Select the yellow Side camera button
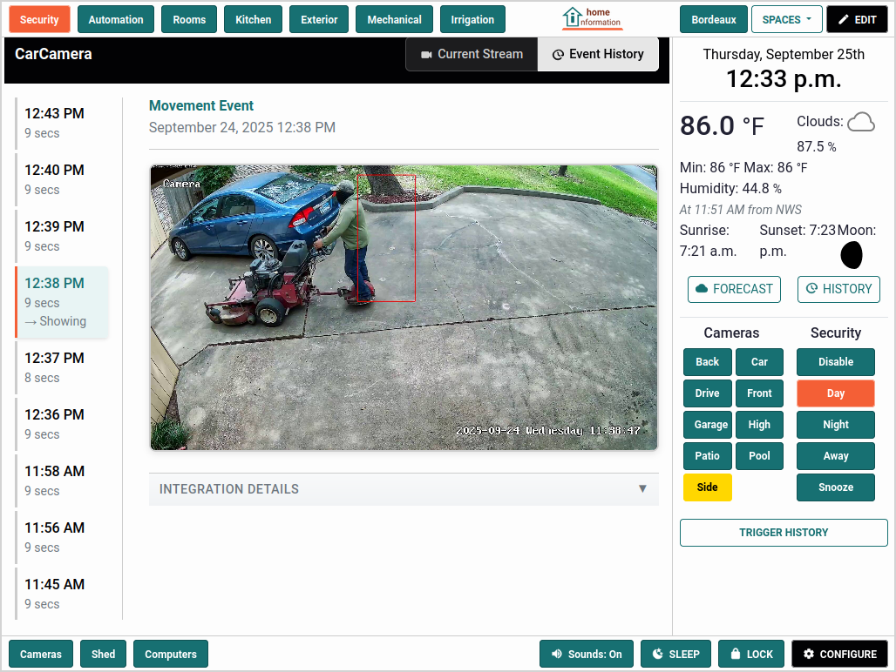 [707, 487]
